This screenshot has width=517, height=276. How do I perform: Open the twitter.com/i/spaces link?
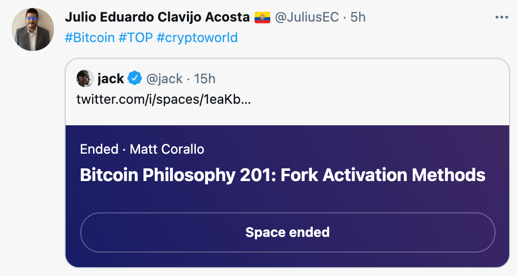[164, 99]
